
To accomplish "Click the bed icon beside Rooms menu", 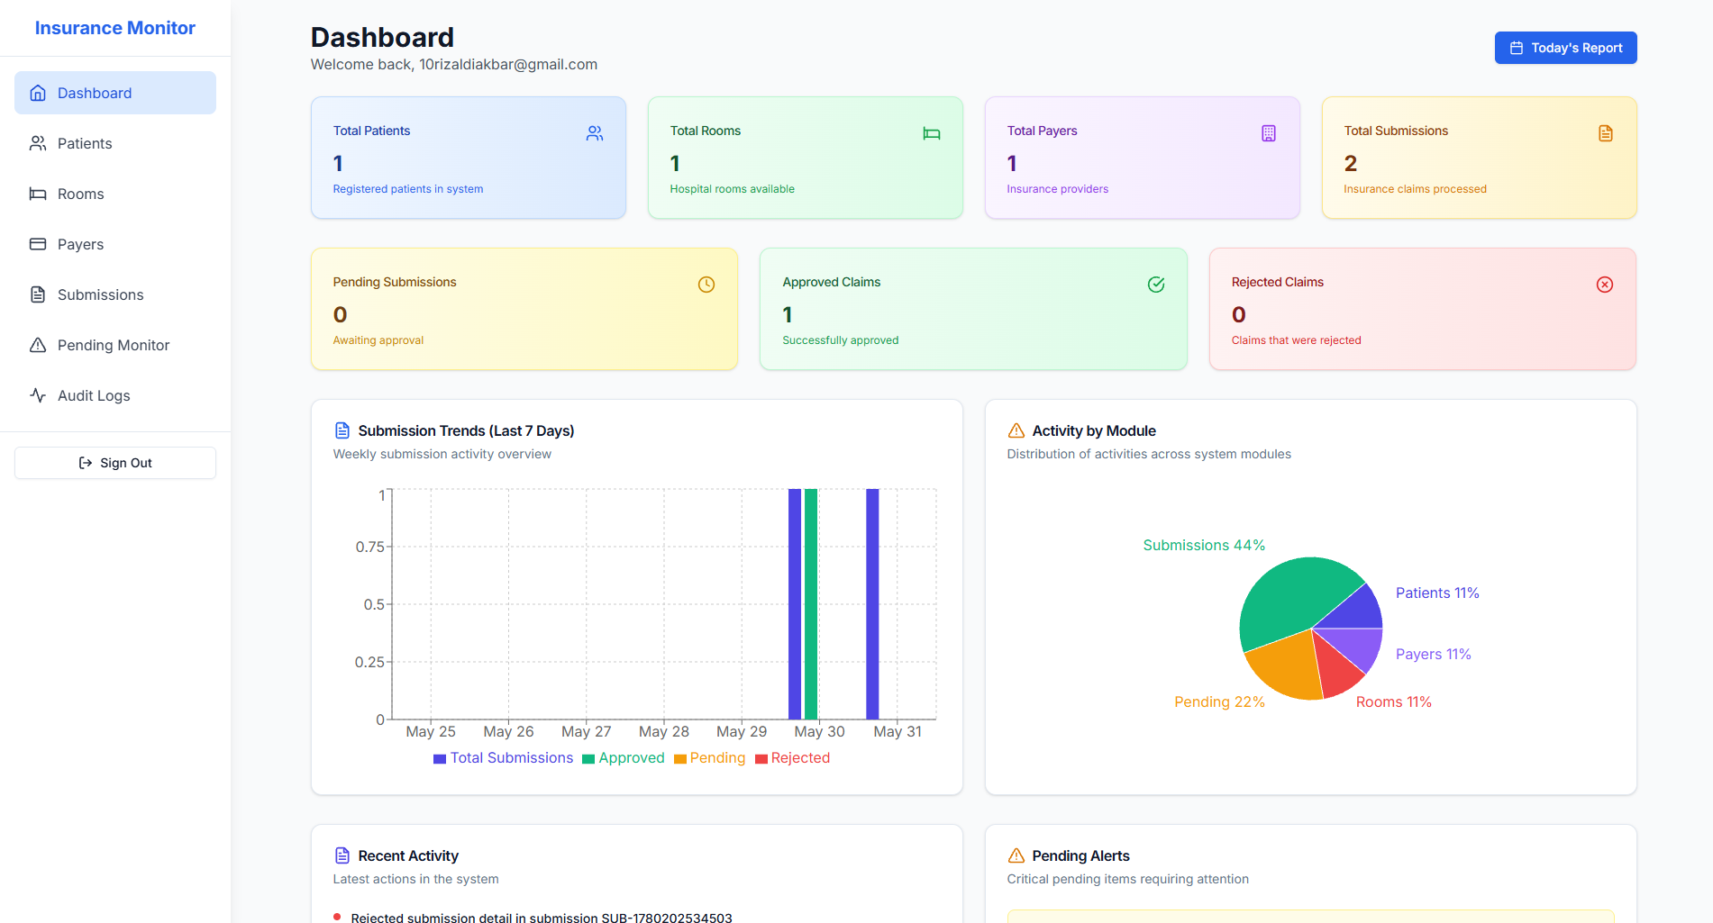I will pos(38,194).
